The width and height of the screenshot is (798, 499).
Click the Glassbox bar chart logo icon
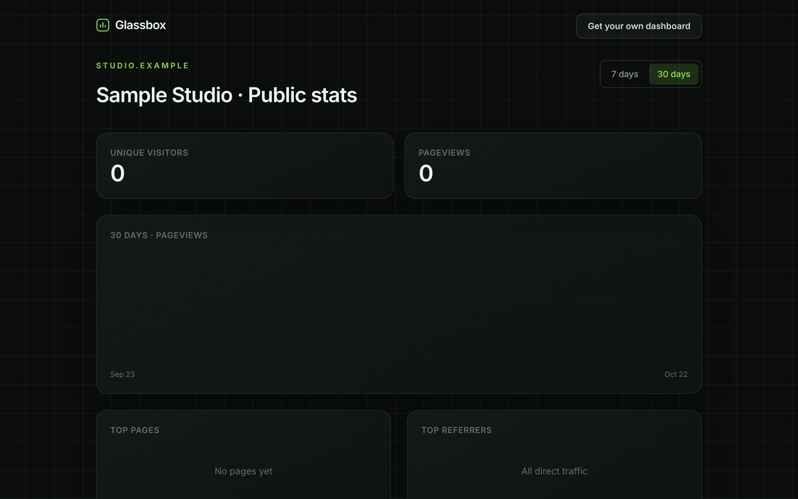tap(103, 25)
